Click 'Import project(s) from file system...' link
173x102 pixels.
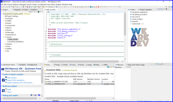click(x=20, y=83)
